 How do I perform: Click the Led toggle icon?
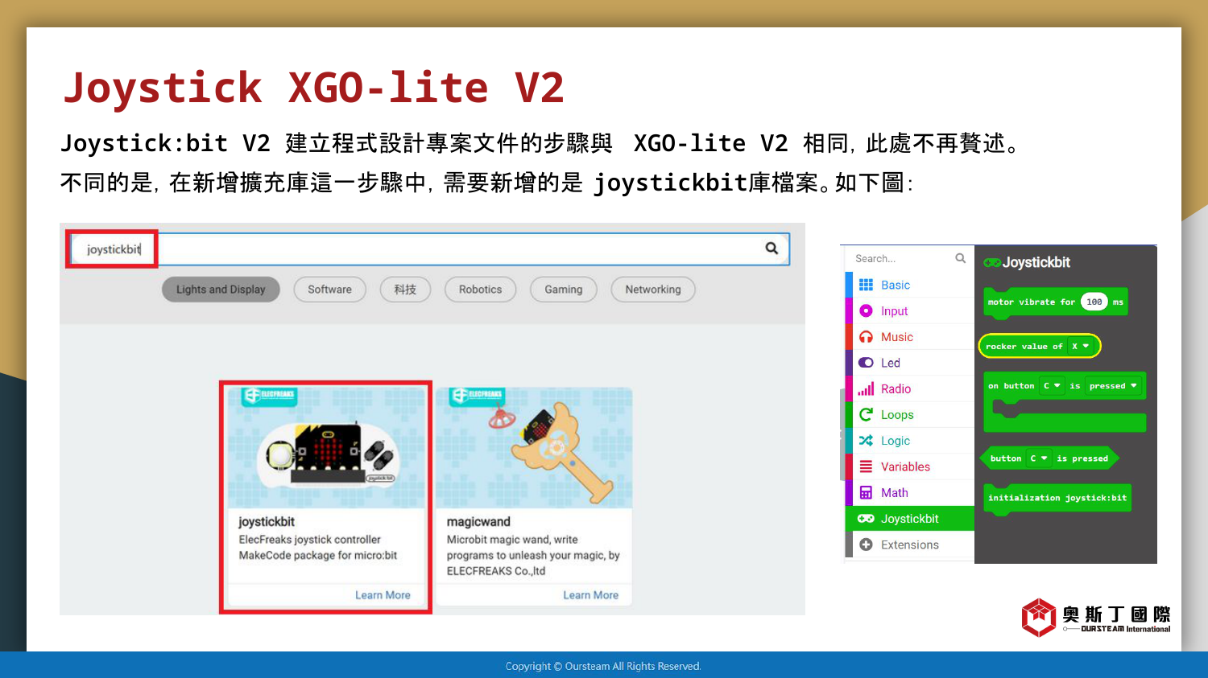pos(866,363)
